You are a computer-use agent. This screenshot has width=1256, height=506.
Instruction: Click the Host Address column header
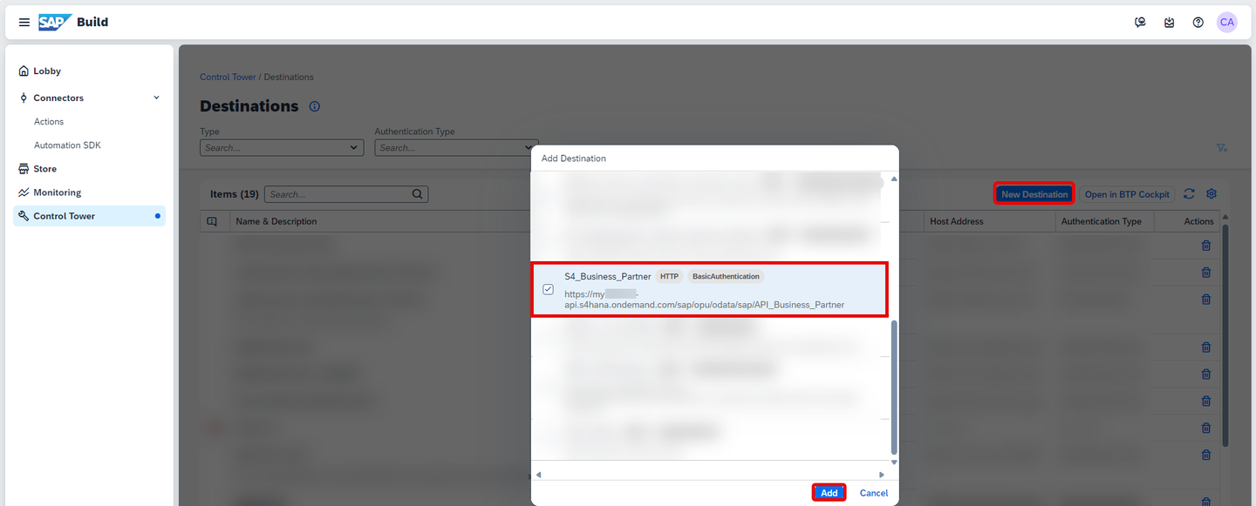pyautogui.click(x=956, y=221)
